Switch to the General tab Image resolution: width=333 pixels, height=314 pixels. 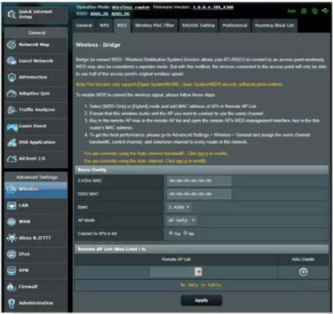84,25
